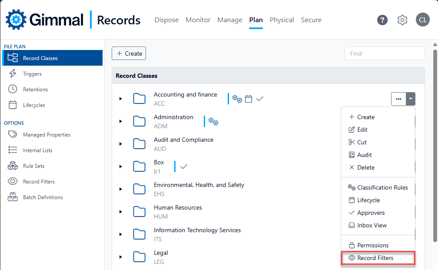Screen dimensions: 438x270
Task: Click the help question mark icon
Action: click(x=382, y=20)
